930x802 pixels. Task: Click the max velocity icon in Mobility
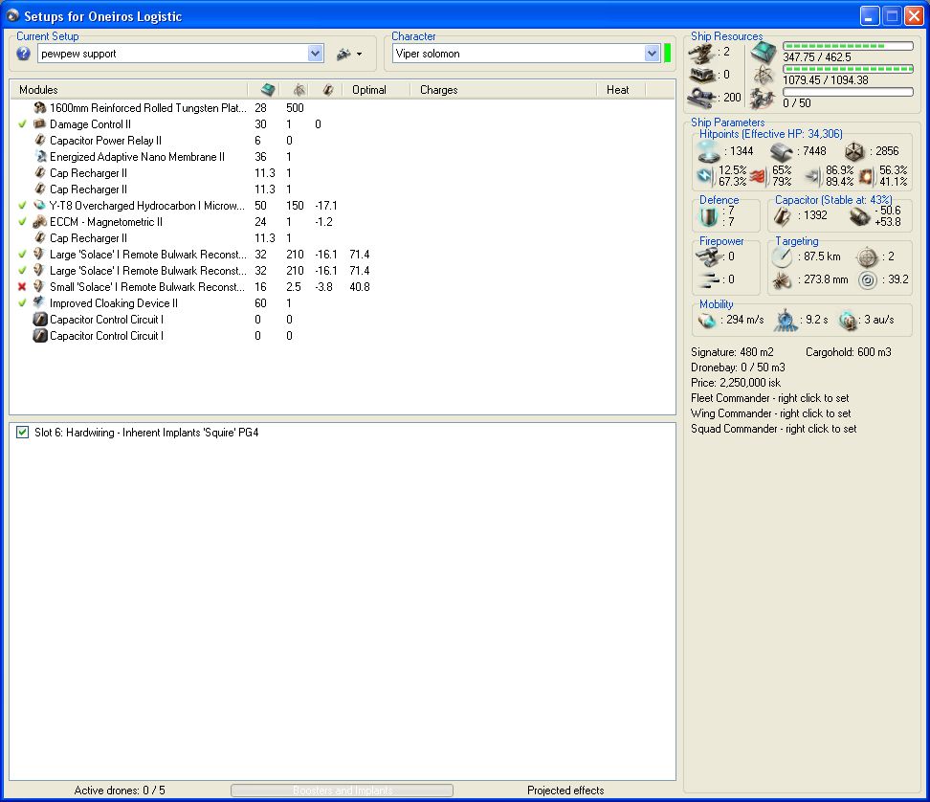707,320
